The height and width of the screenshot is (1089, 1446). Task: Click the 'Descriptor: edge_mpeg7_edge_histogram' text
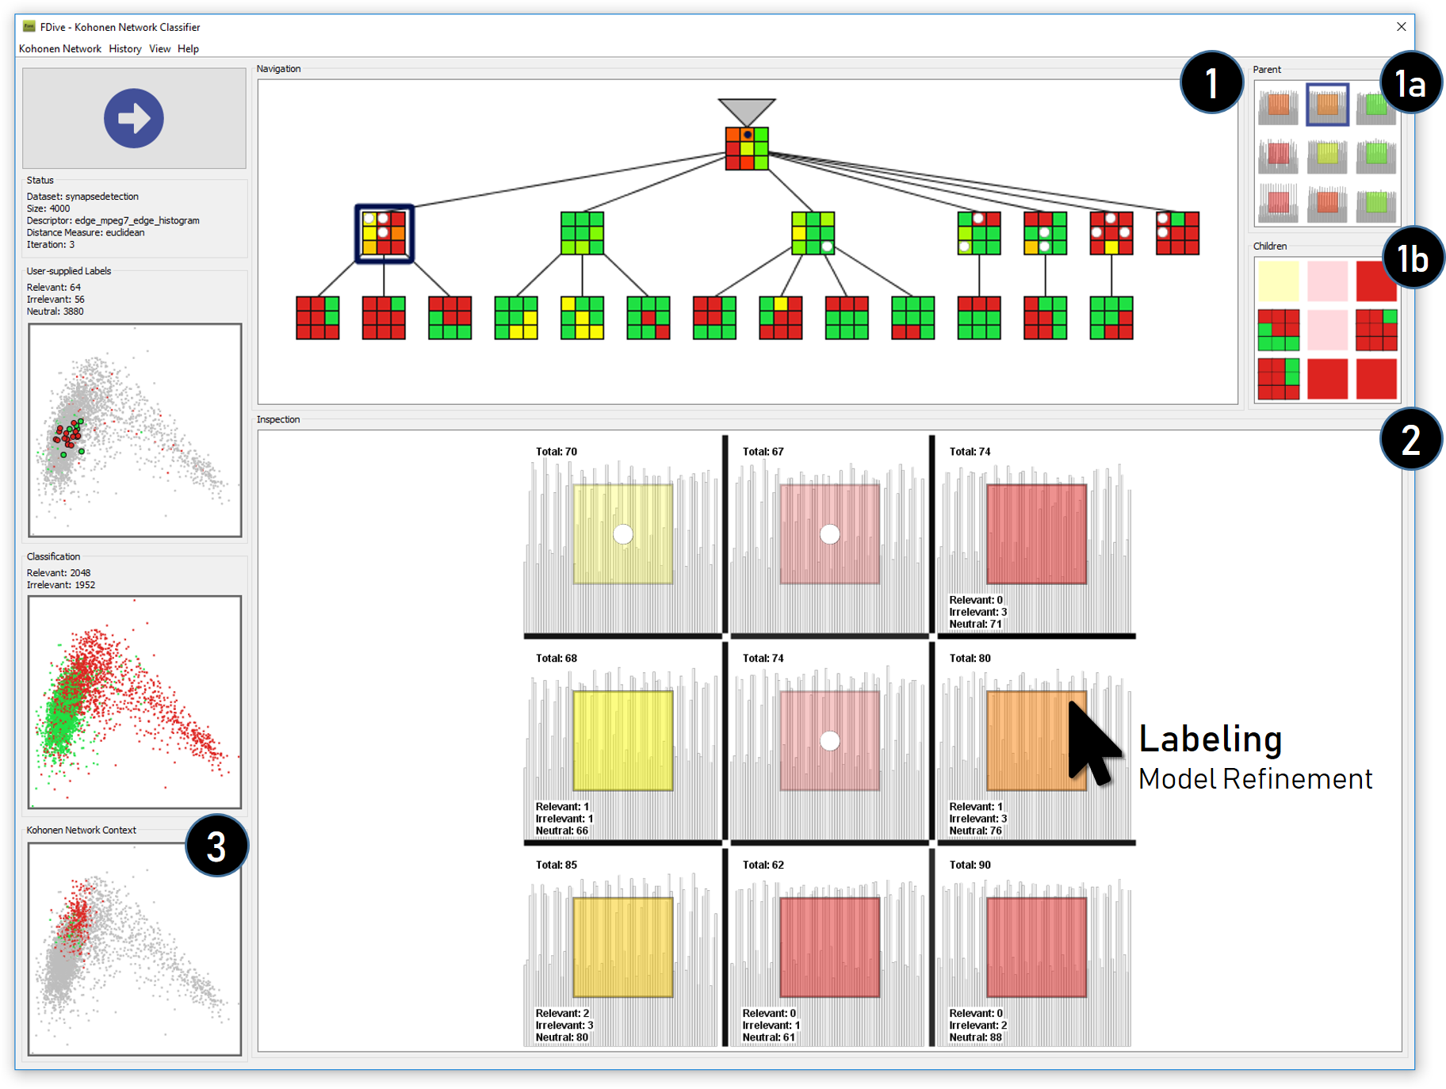click(113, 220)
